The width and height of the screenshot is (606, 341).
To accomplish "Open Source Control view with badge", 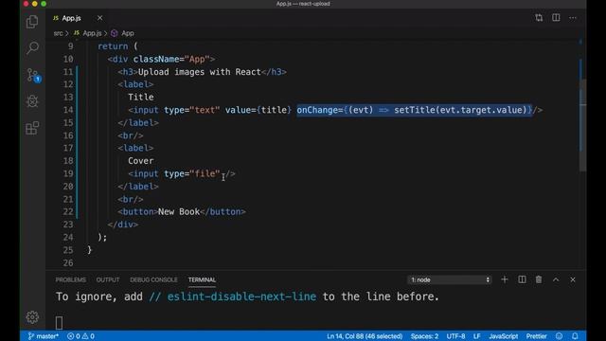I will click(x=33, y=75).
